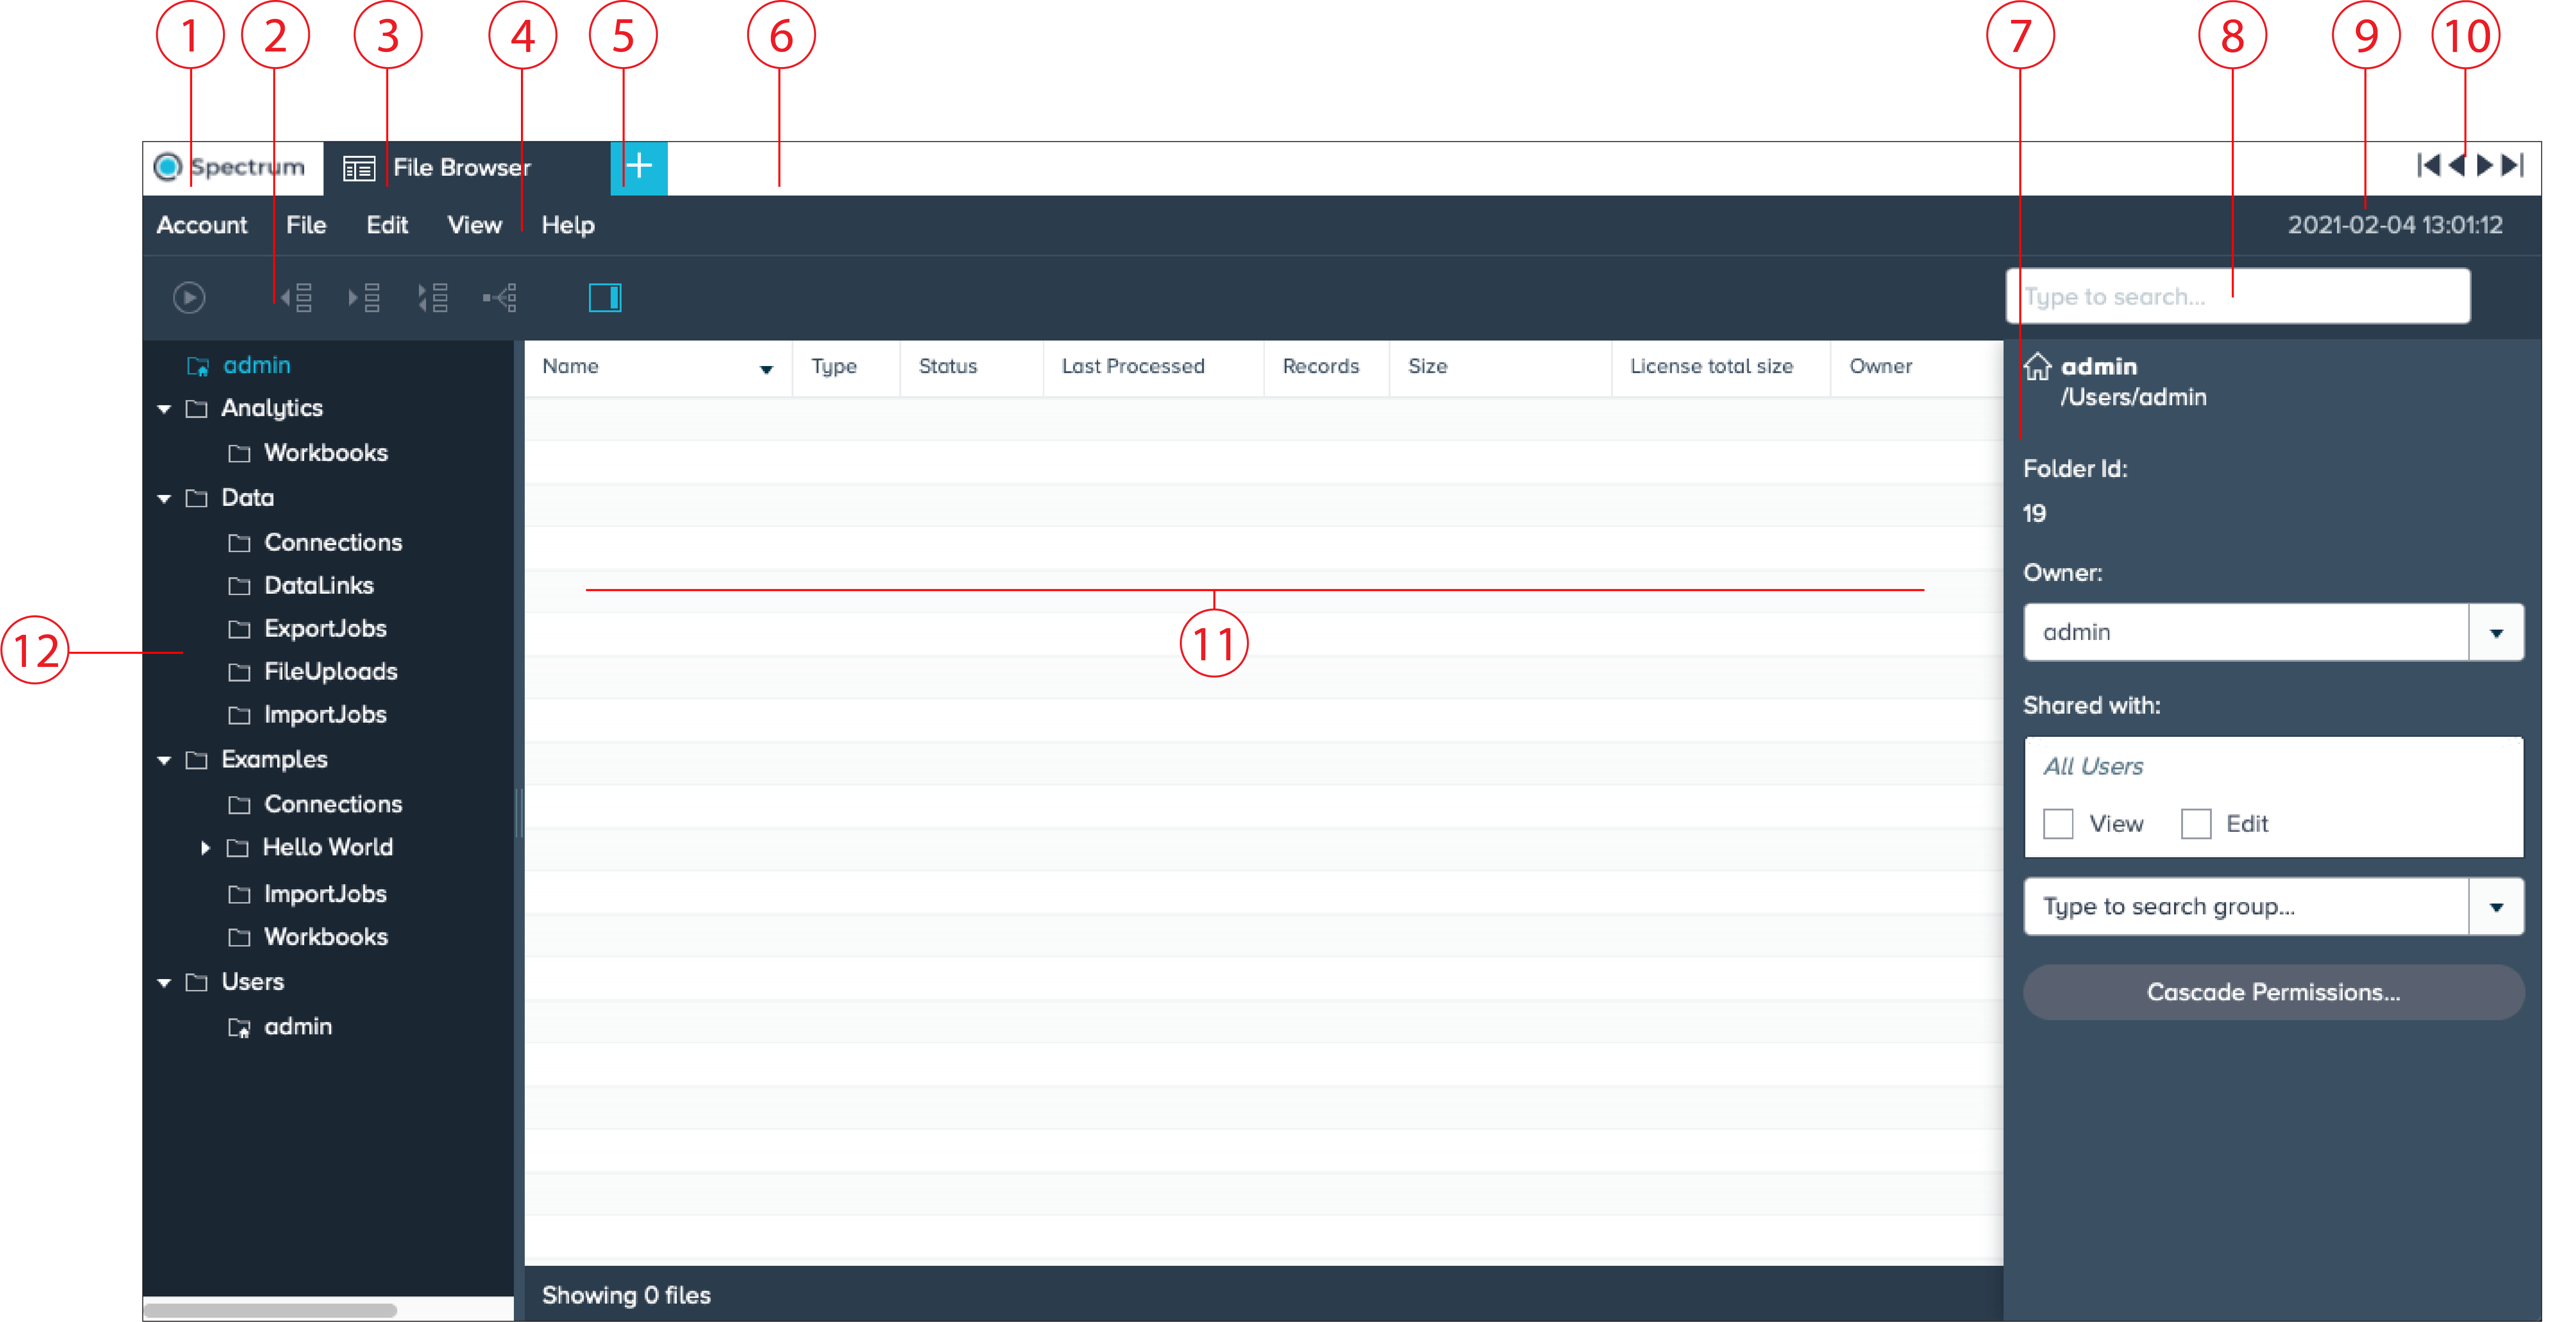The width and height of the screenshot is (2576, 1322).
Task: Click the Run button in the toolbar
Action: point(189,297)
